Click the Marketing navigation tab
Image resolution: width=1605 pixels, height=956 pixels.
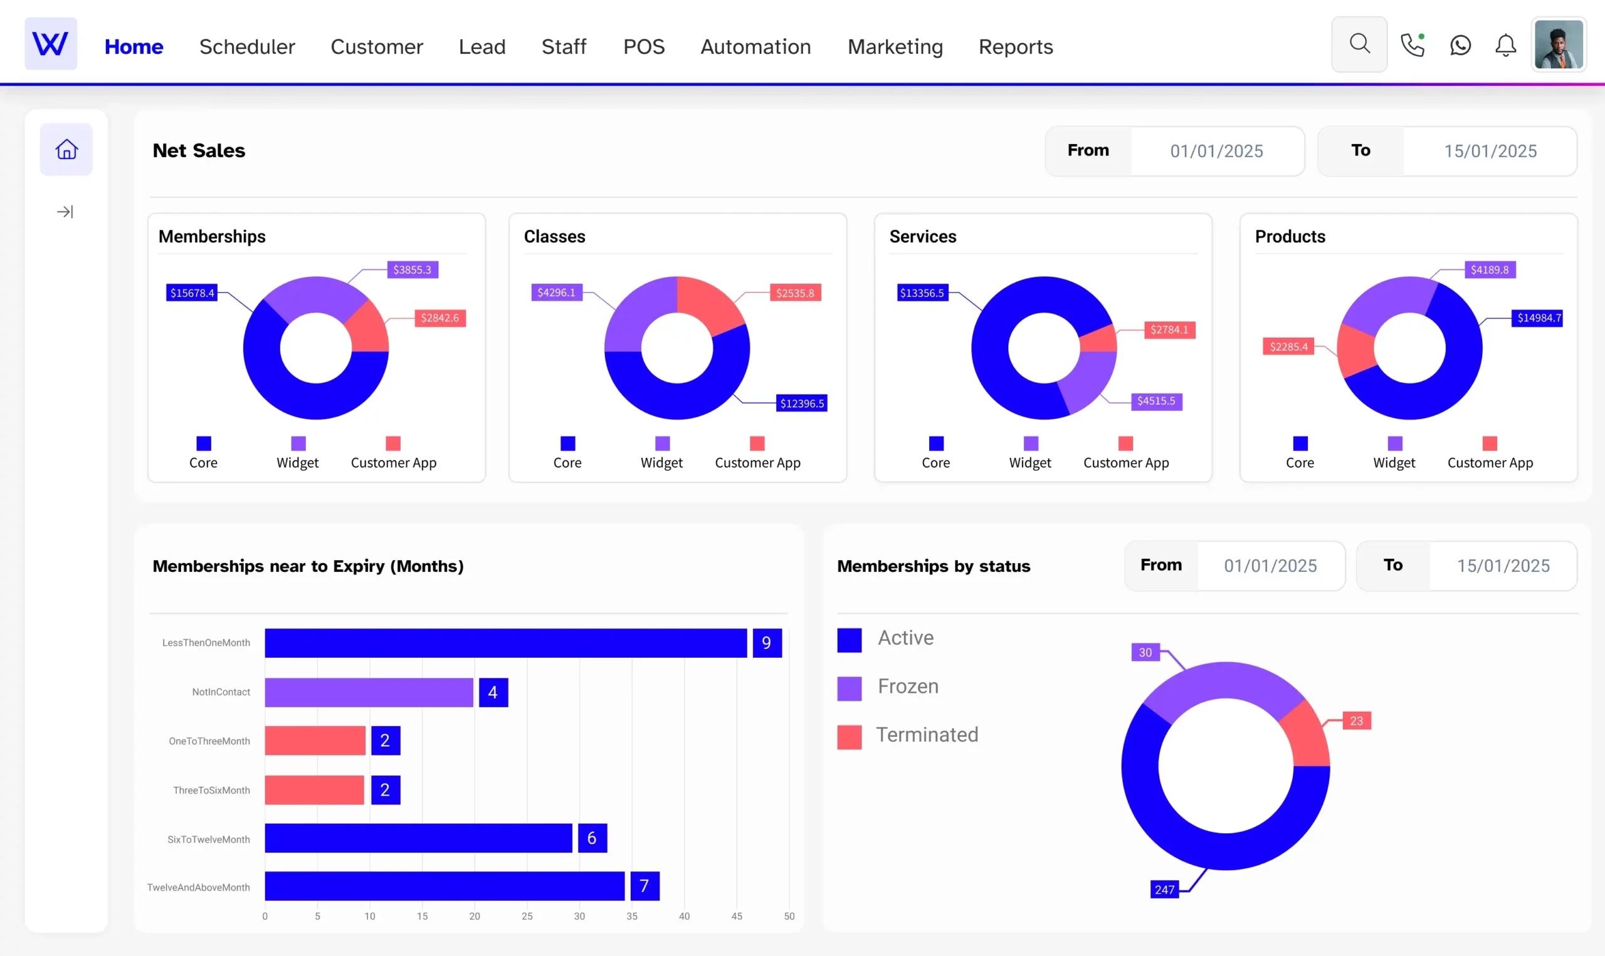click(896, 46)
